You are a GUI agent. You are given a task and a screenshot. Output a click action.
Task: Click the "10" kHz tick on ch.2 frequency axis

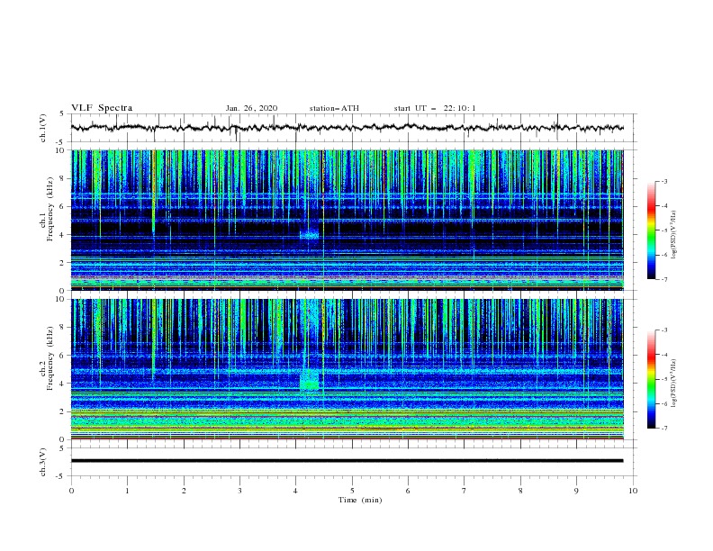[x=61, y=299]
